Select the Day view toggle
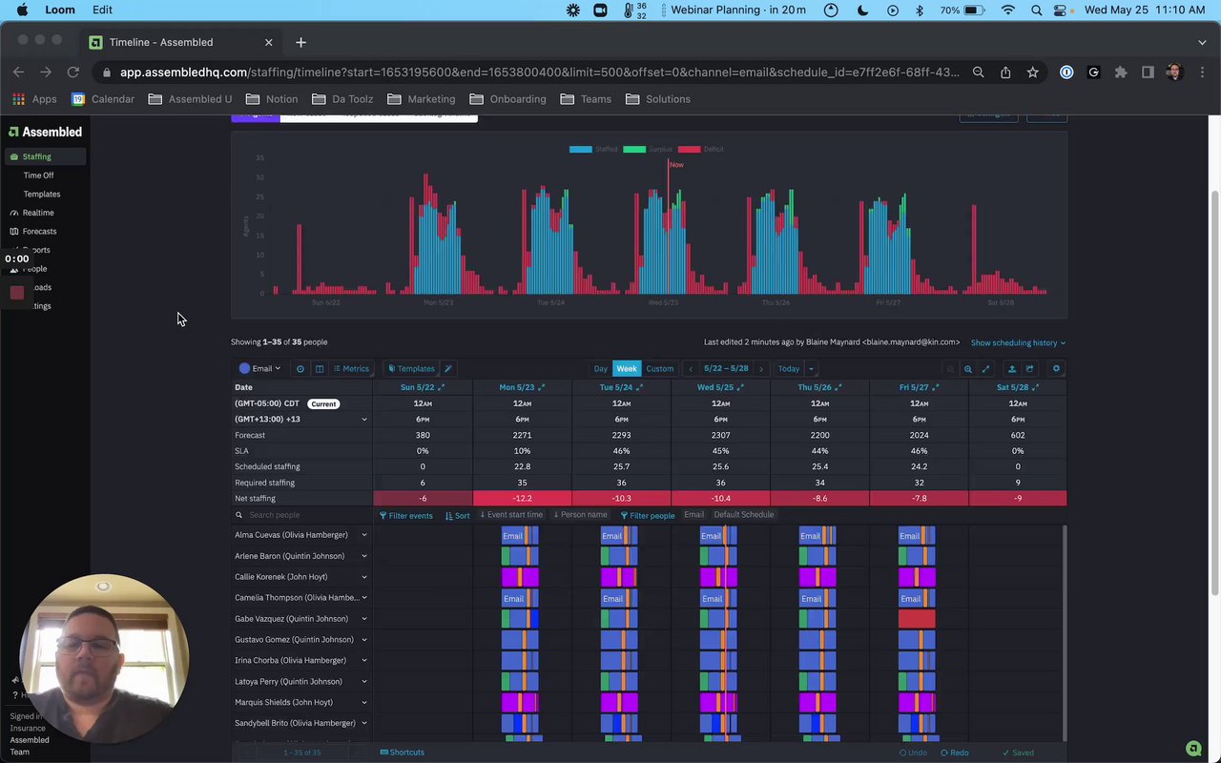 point(600,369)
